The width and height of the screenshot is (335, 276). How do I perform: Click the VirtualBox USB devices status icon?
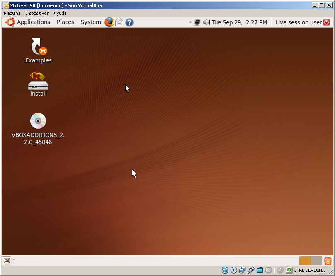coord(251,270)
